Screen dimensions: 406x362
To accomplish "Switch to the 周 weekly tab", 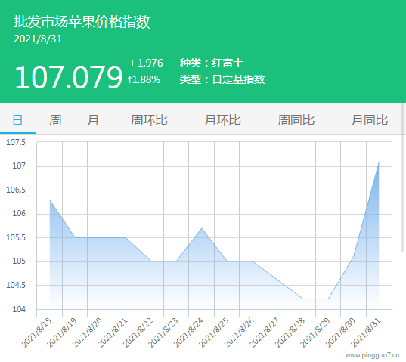I will pos(55,120).
